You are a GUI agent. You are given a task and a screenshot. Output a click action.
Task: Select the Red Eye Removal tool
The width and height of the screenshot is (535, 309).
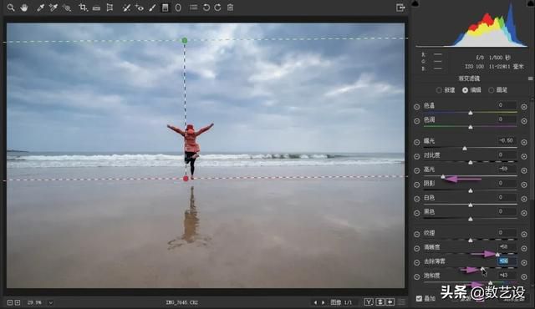[140, 8]
